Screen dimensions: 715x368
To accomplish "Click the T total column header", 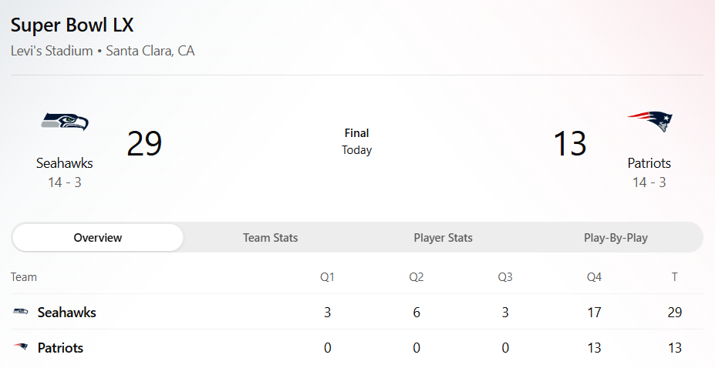I will (x=674, y=277).
